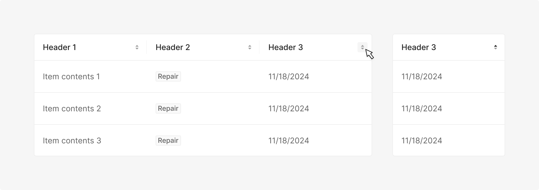Screen dimensions: 539x190
Task: Select the Item contents 1 cell
Action: point(71,76)
